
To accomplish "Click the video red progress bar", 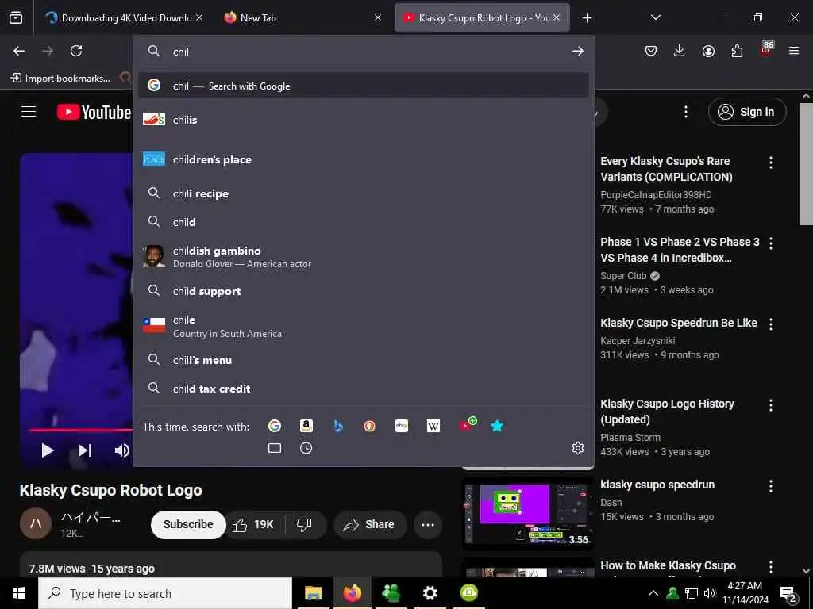I will pos(81,430).
